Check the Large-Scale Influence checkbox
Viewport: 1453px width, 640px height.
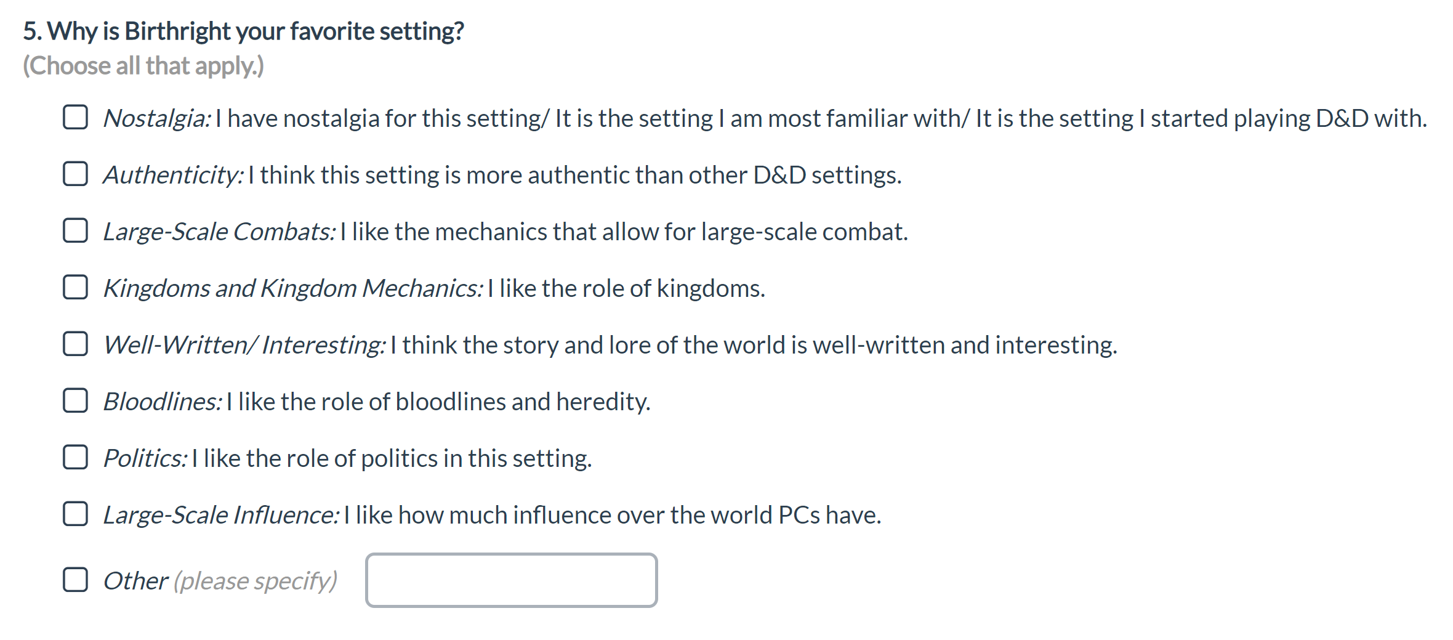75,514
